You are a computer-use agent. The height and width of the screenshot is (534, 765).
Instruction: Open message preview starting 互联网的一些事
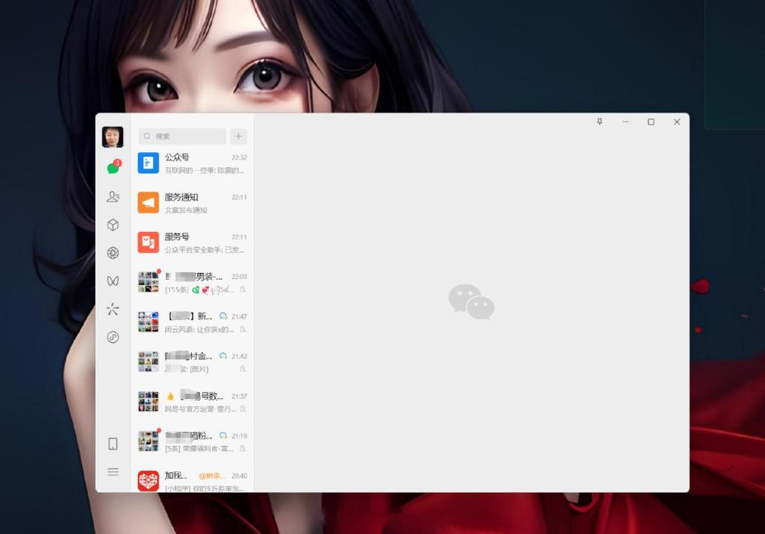pyautogui.click(x=205, y=170)
